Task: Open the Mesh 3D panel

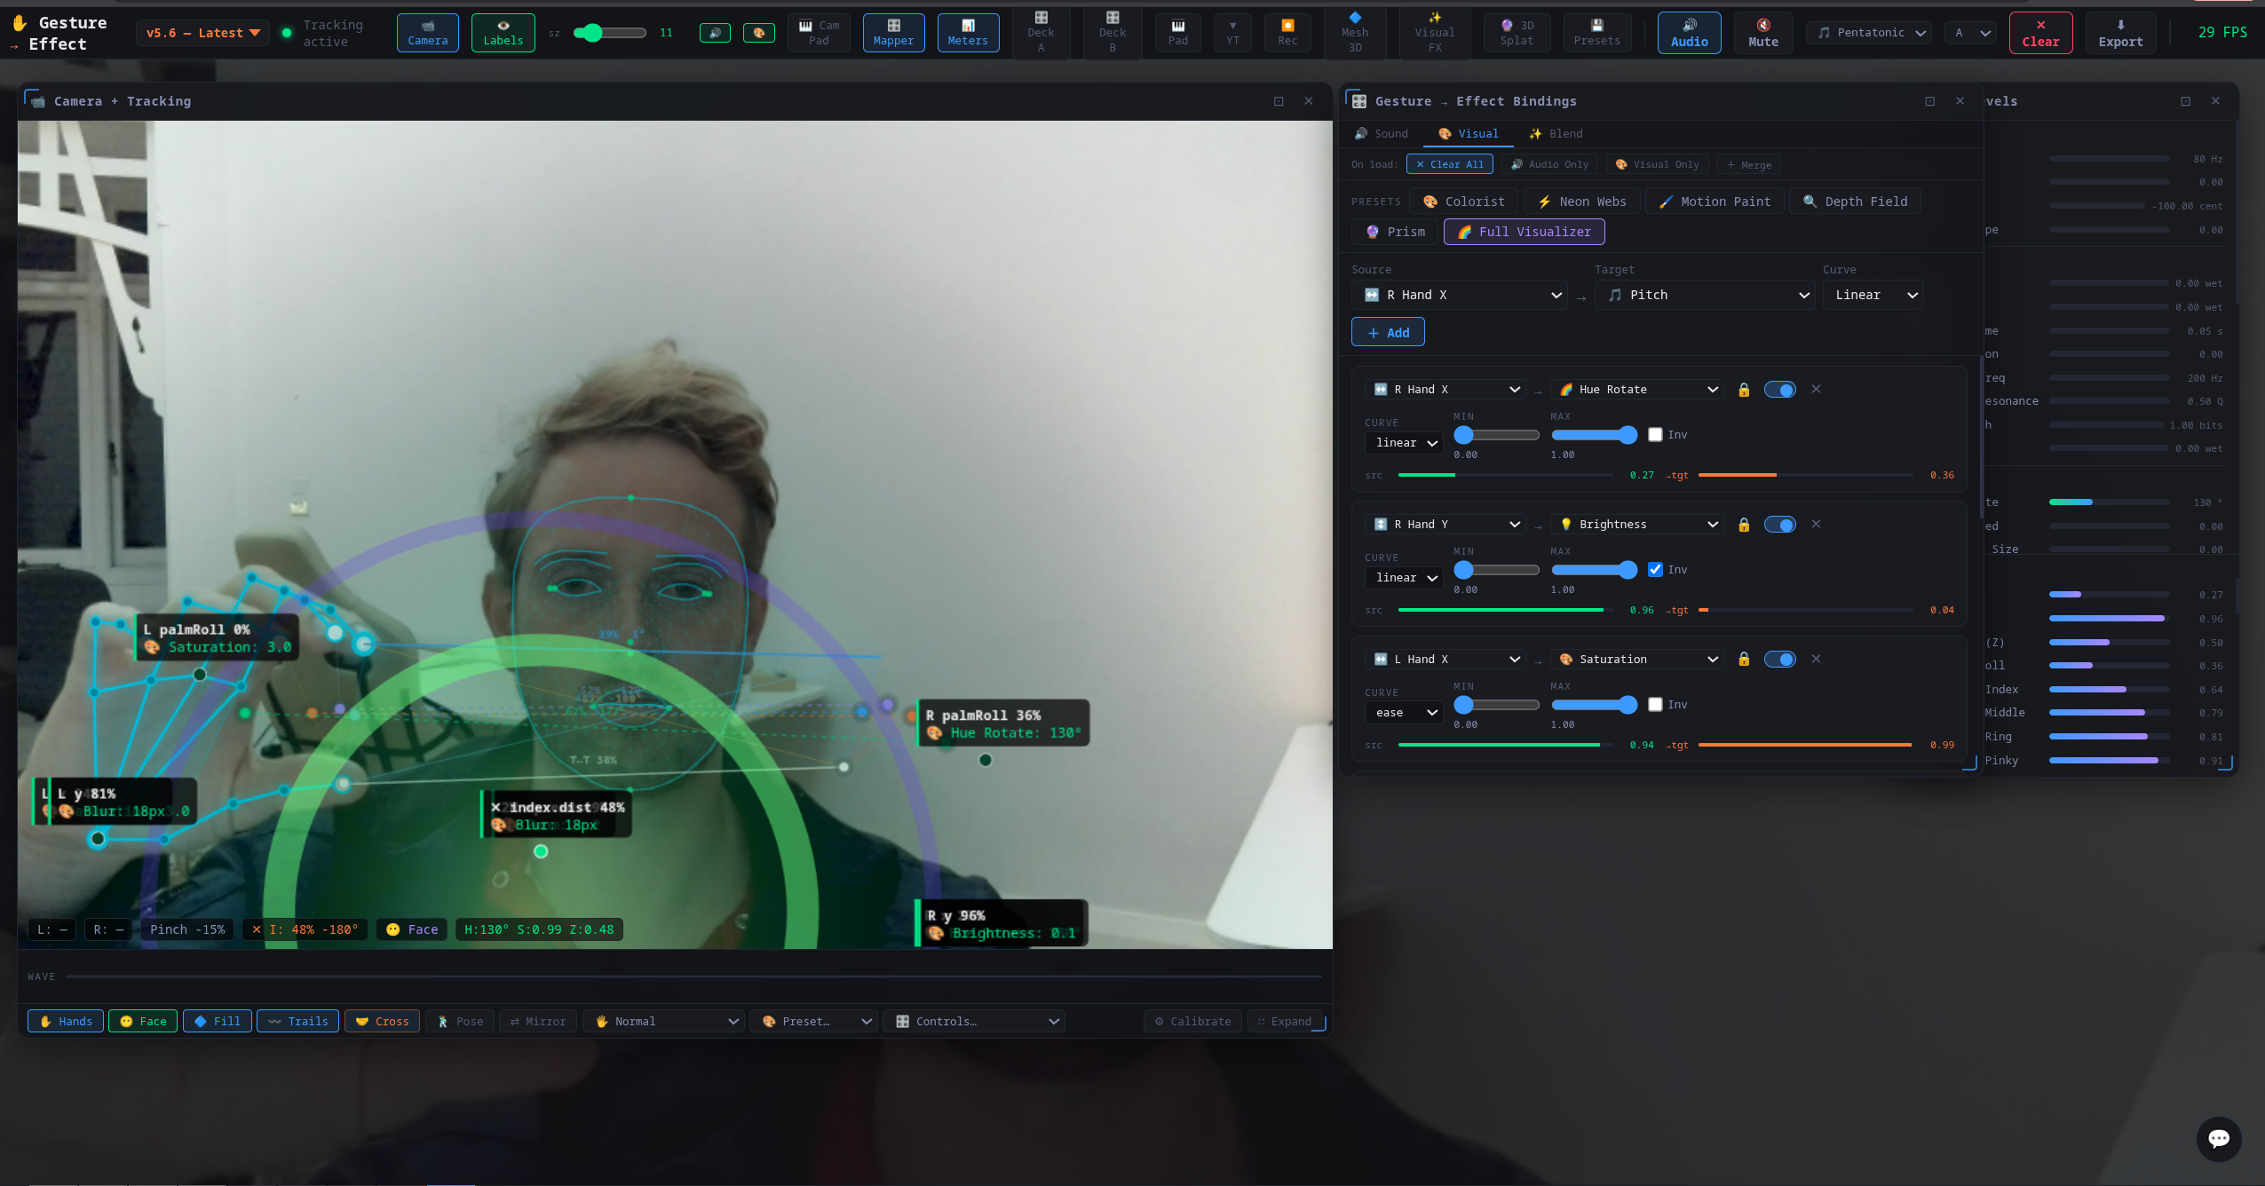Action: pyautogui.click(x=1355, y=33)
